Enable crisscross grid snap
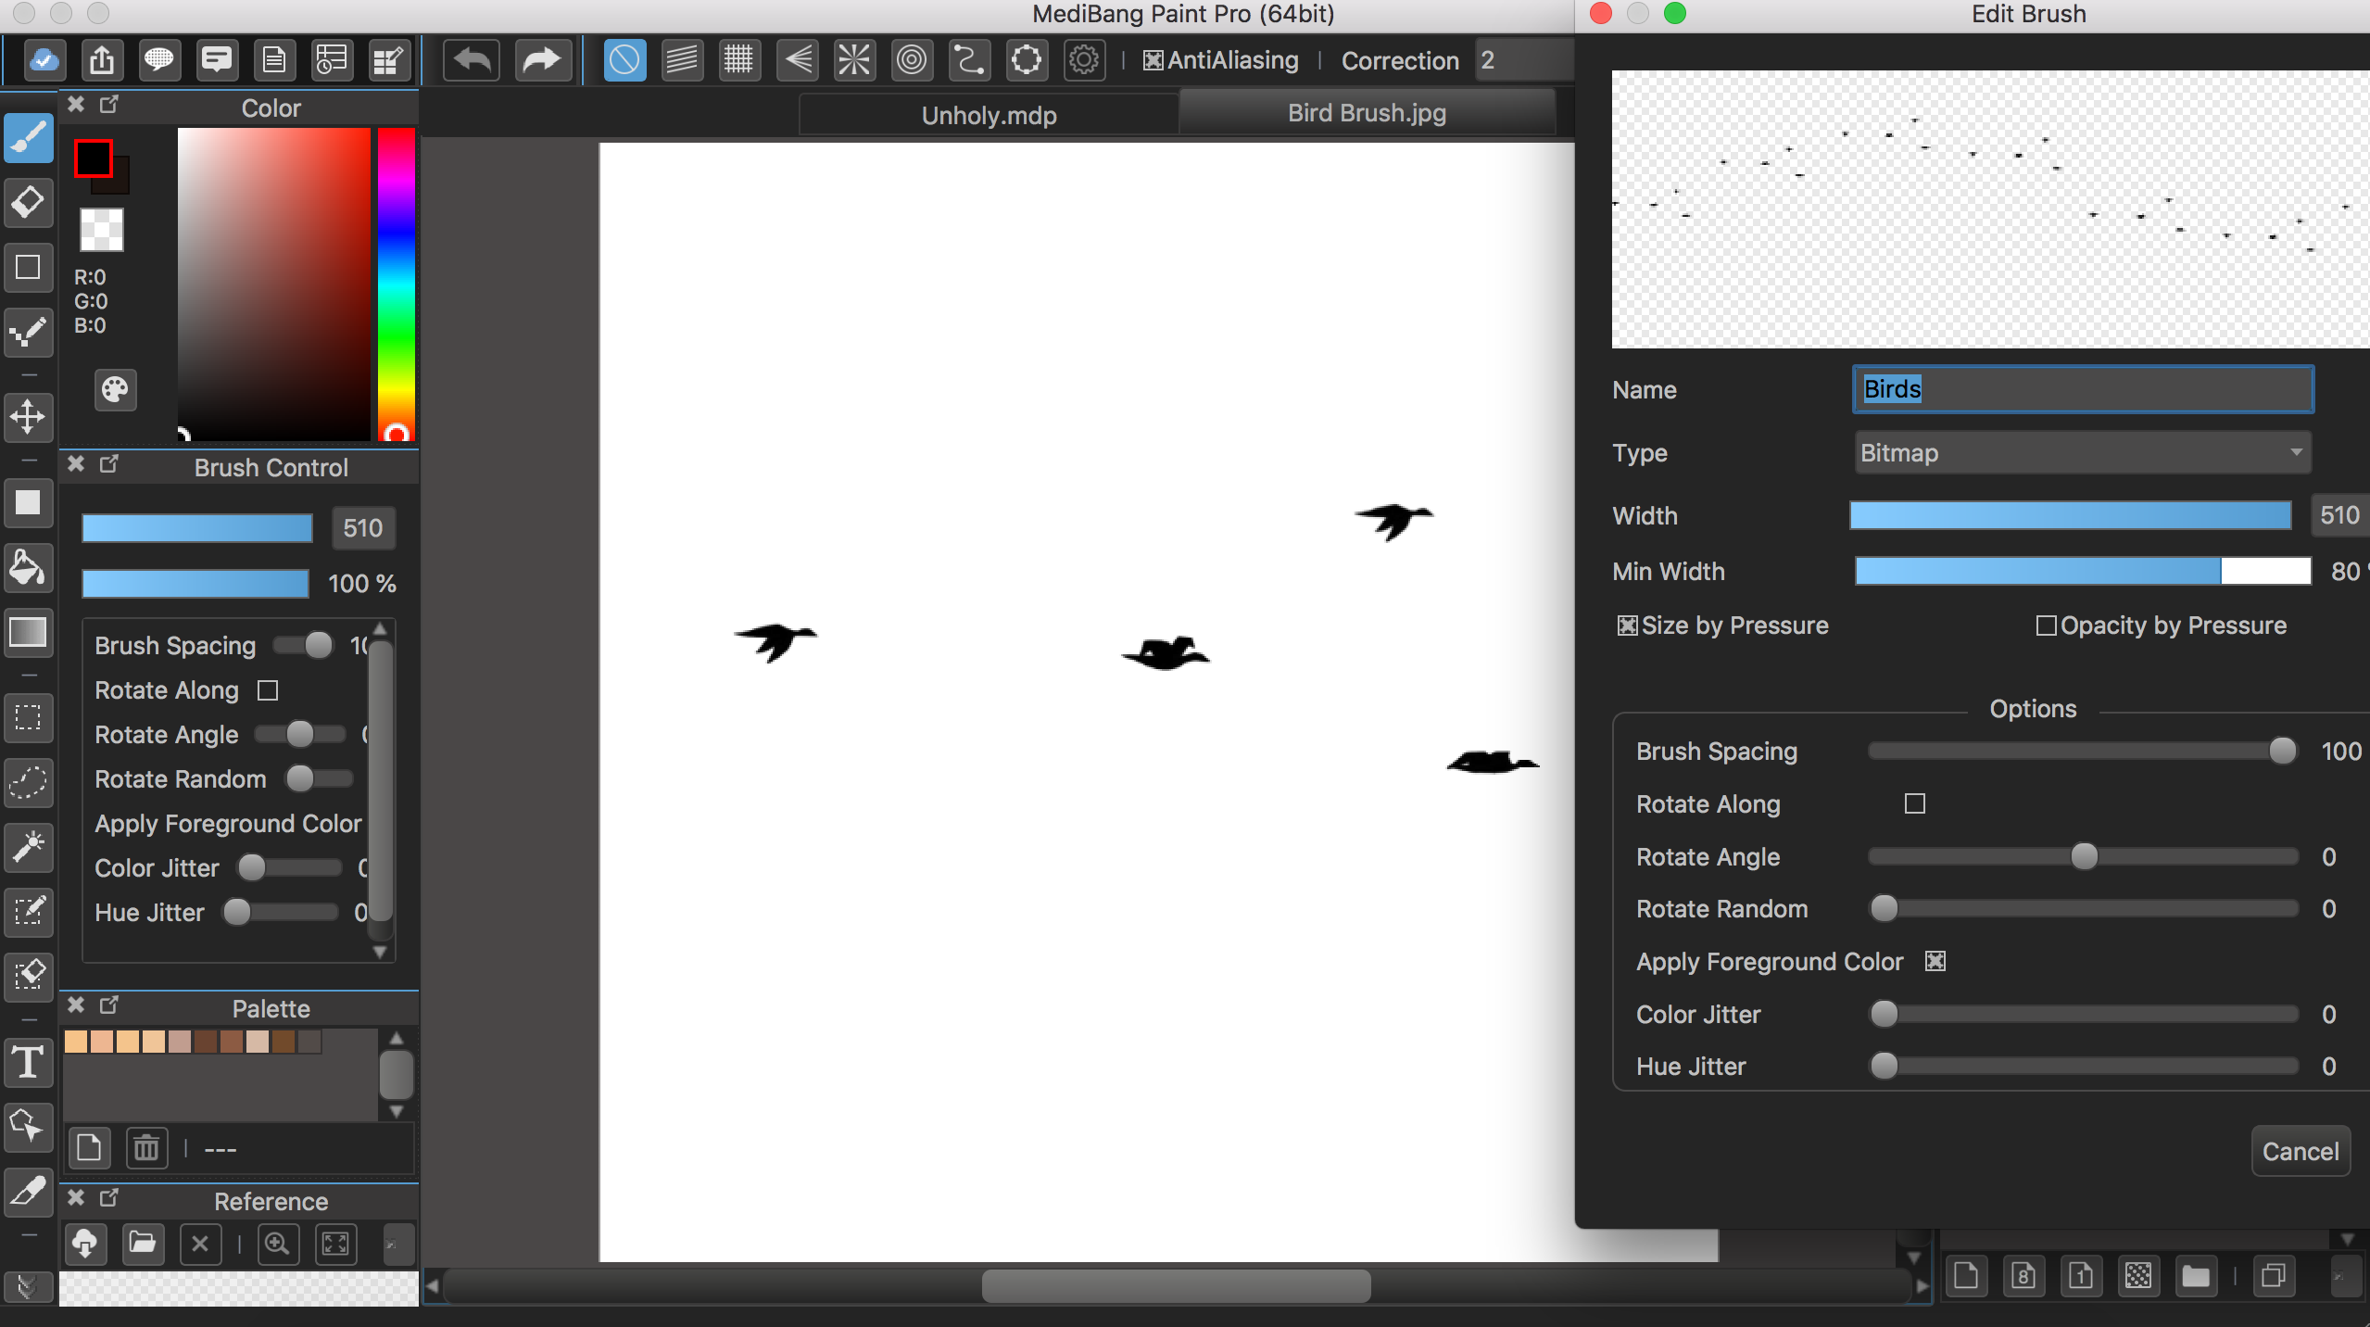Viewport: 2370px width, 1327px height. point(739,61)
